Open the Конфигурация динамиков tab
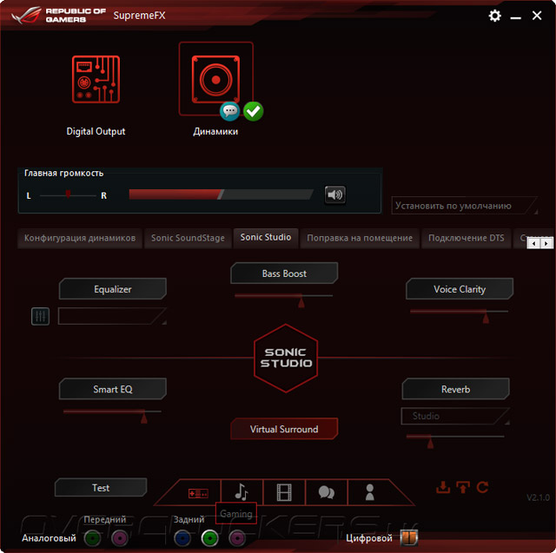 [x=80, y=238]
